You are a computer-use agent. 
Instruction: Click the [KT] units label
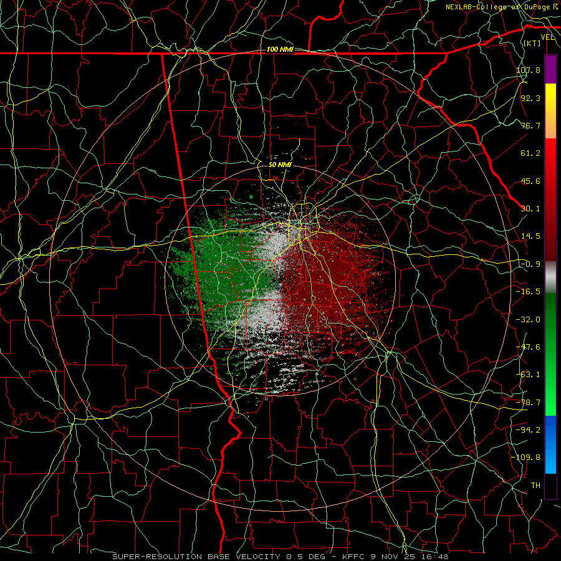coord(532,43)
